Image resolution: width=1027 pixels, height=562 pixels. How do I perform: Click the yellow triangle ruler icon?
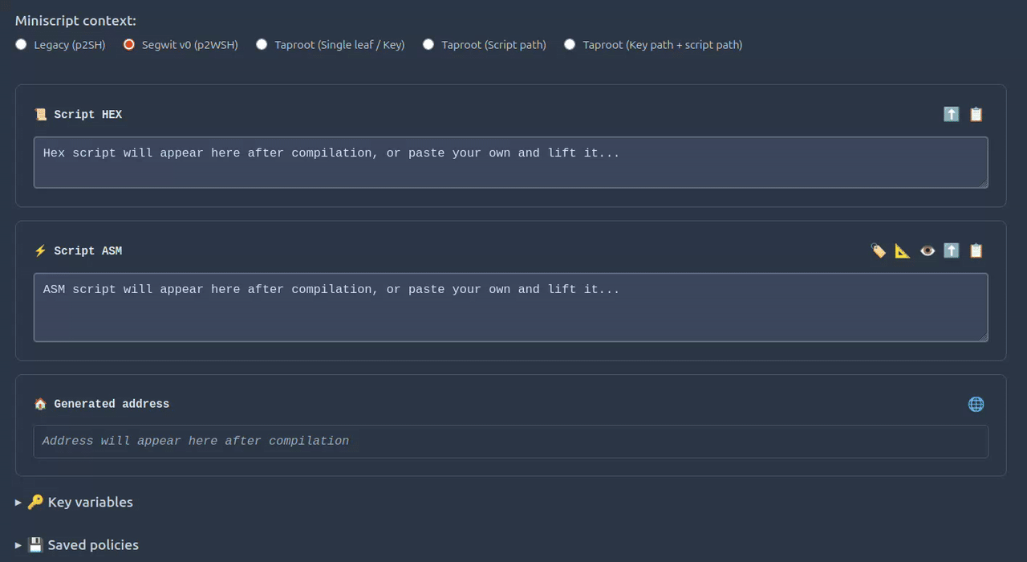[903, 250]
